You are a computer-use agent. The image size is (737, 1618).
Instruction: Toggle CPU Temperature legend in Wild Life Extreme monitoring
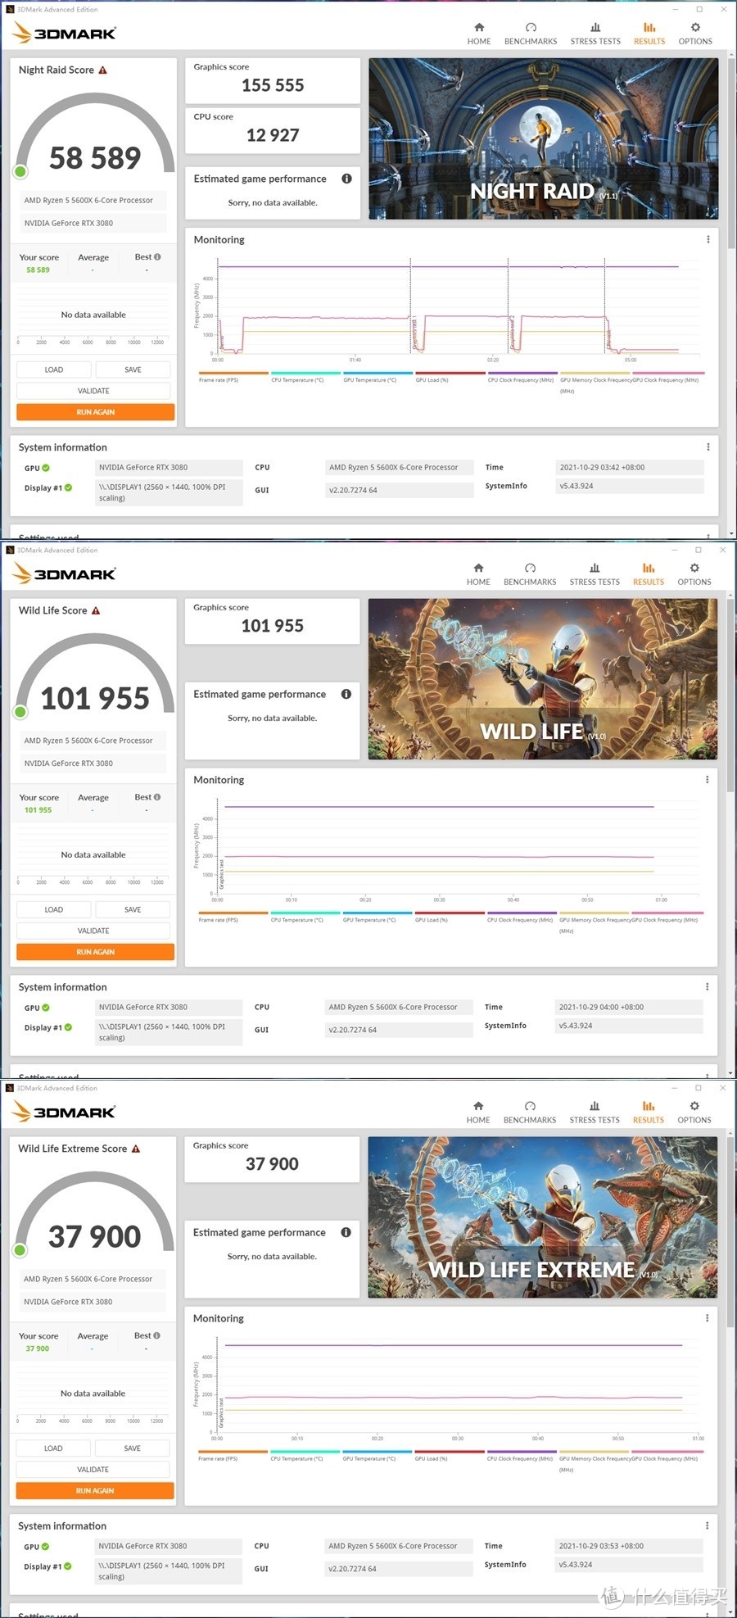(305, 1452)
